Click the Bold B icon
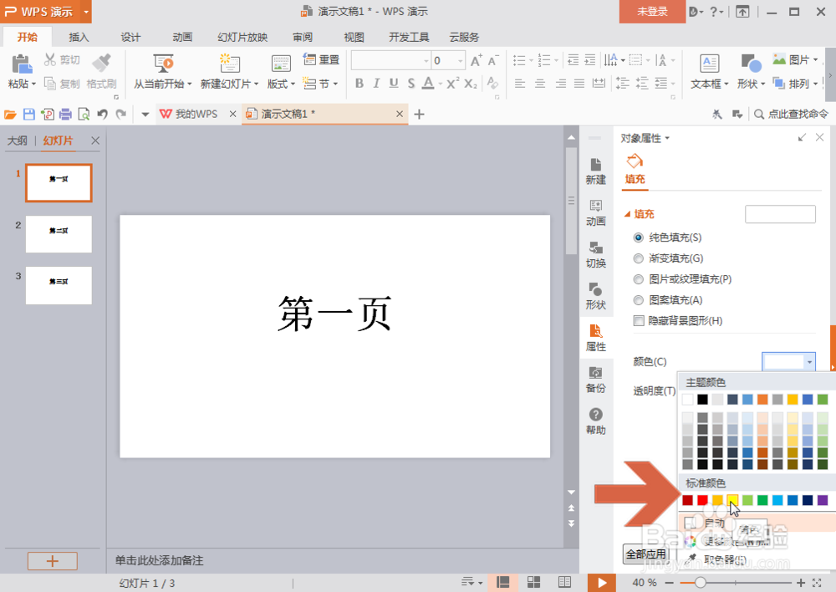The width and height of the screenshot is (836, 592). (359, 84)
